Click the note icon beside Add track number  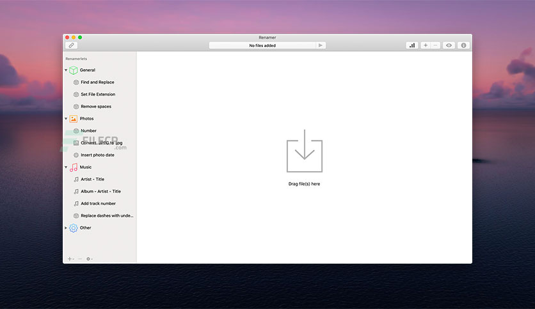[76, 204]
